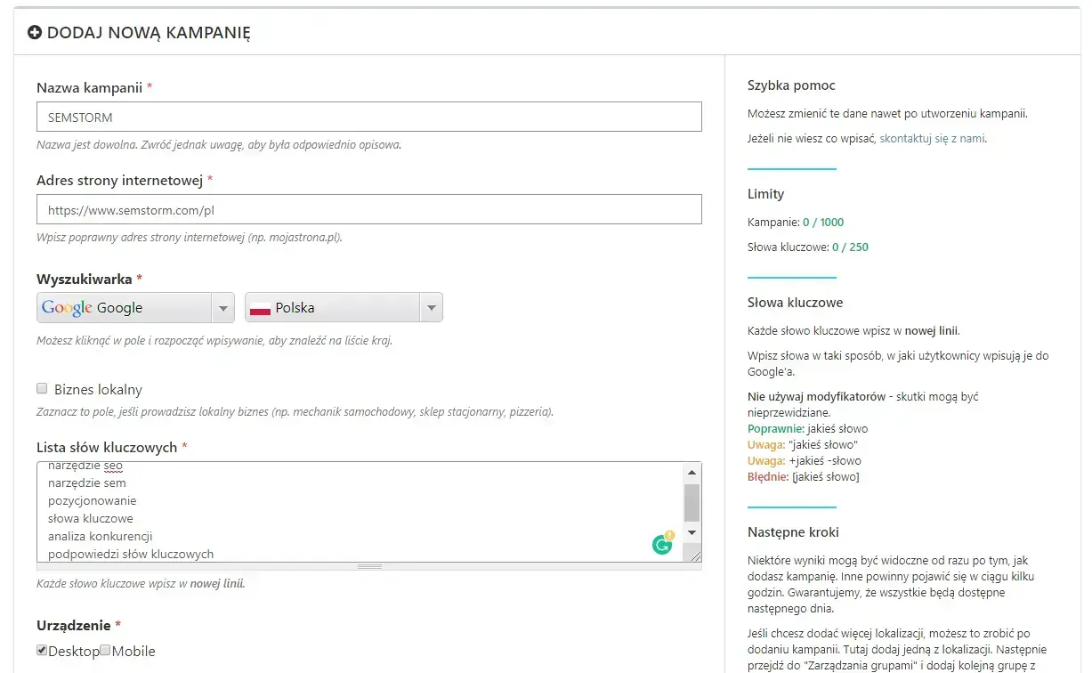1092x673 pixels.
Task: Click the Polish flag icon in country selector
Action: [x=260, y=308]
